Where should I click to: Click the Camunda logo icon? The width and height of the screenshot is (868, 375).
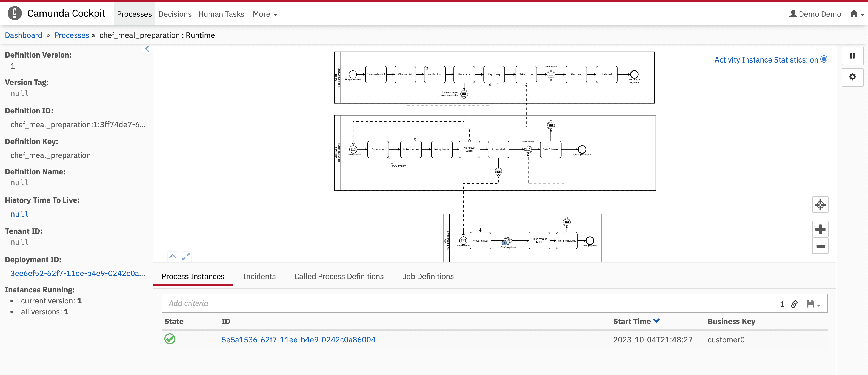click(15, 13)
